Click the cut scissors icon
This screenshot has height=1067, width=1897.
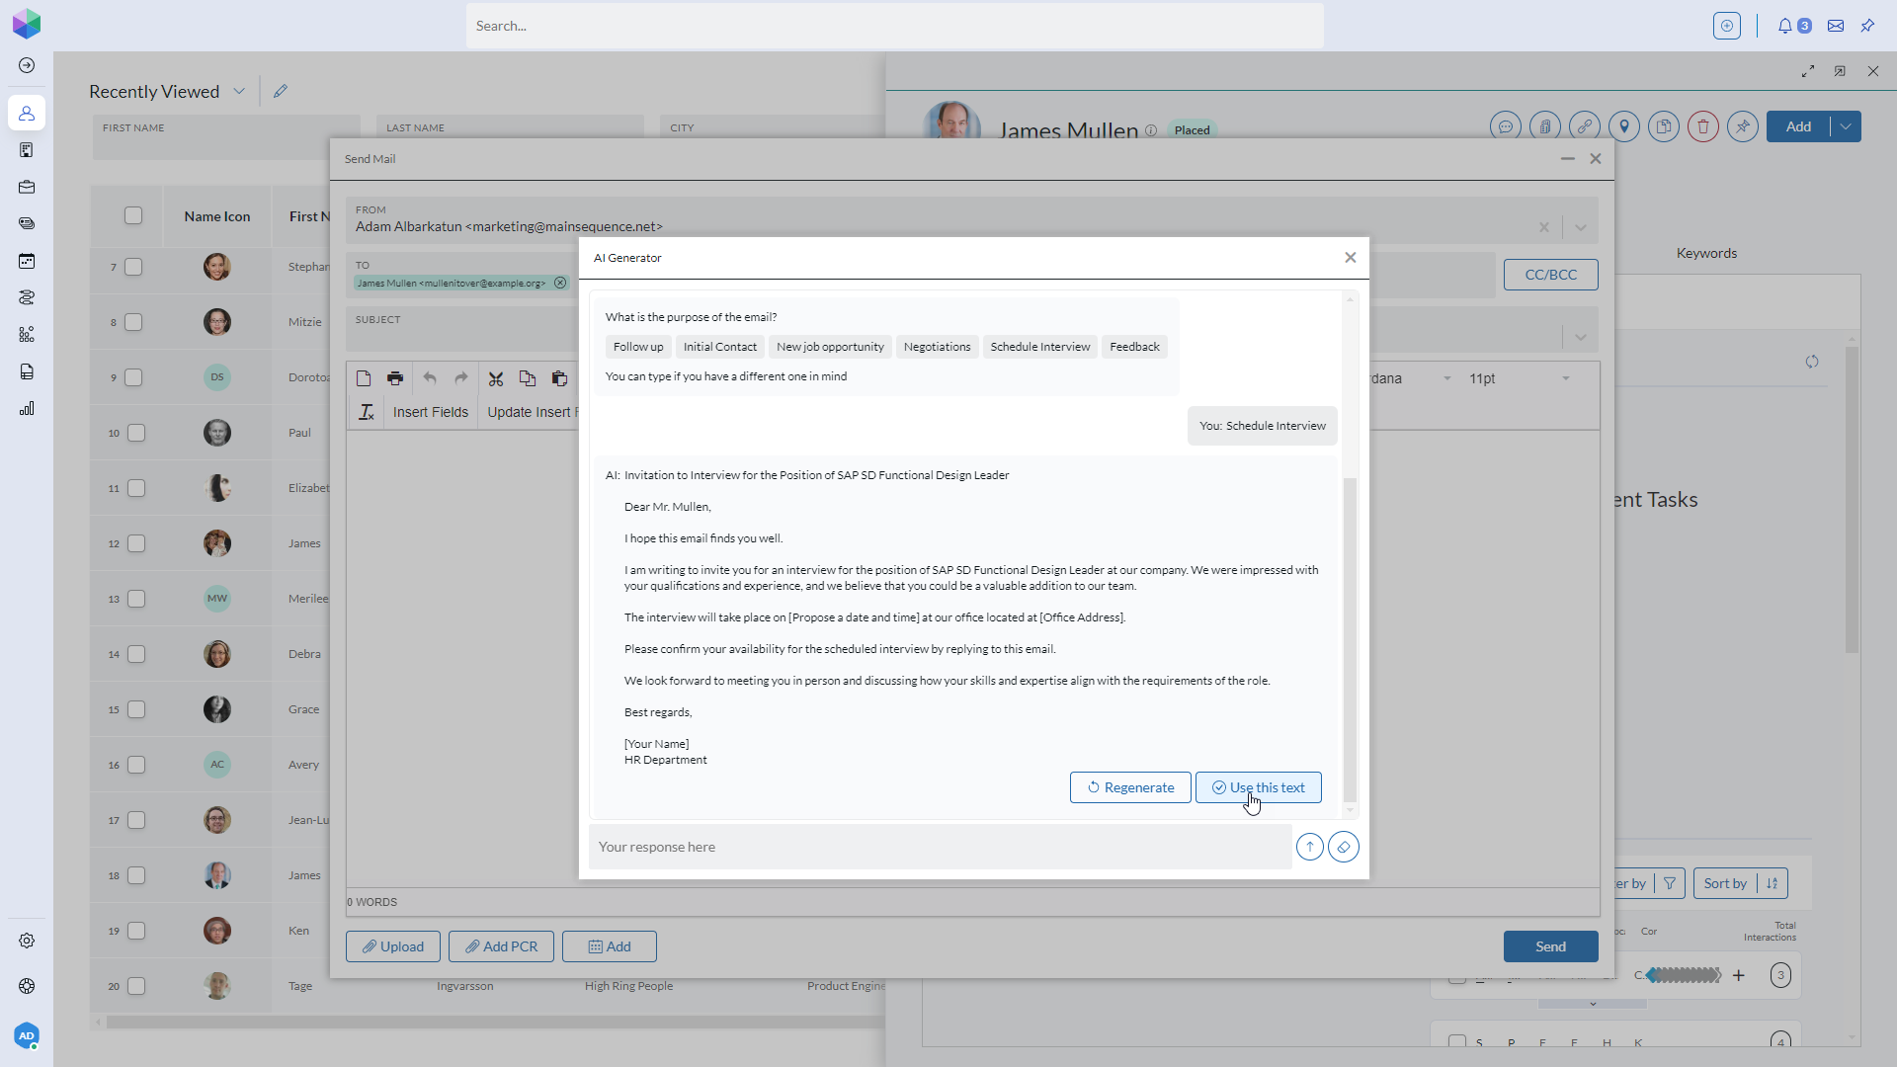coord(496,378)
